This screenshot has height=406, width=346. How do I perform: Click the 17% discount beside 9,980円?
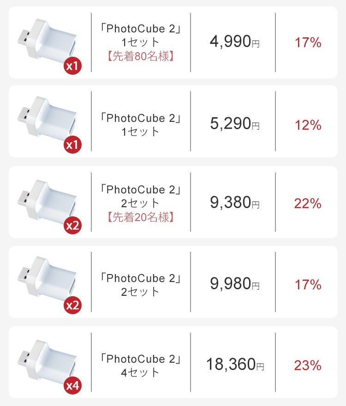pyautogui.click(x=308, y=285)
